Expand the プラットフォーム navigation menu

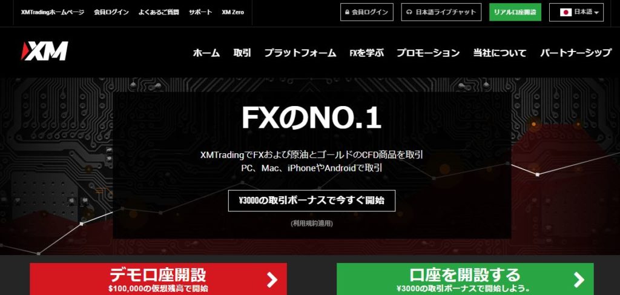coord(300,53)
